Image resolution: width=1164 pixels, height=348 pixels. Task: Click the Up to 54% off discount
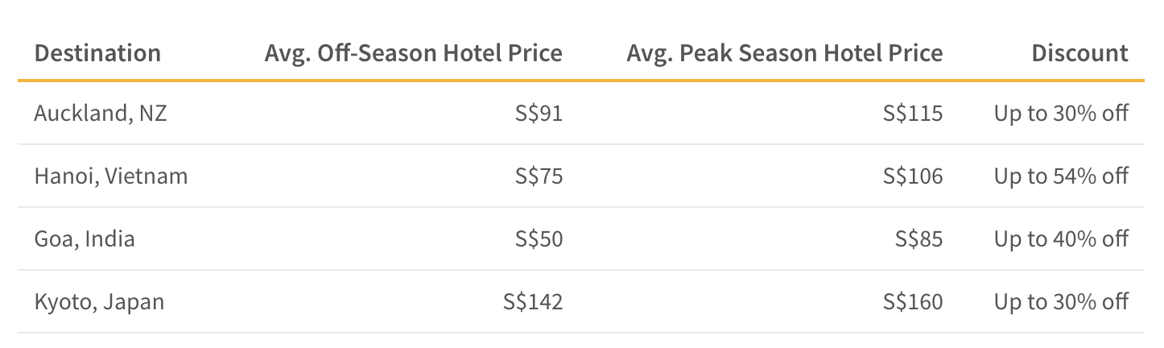point(1061,176)
